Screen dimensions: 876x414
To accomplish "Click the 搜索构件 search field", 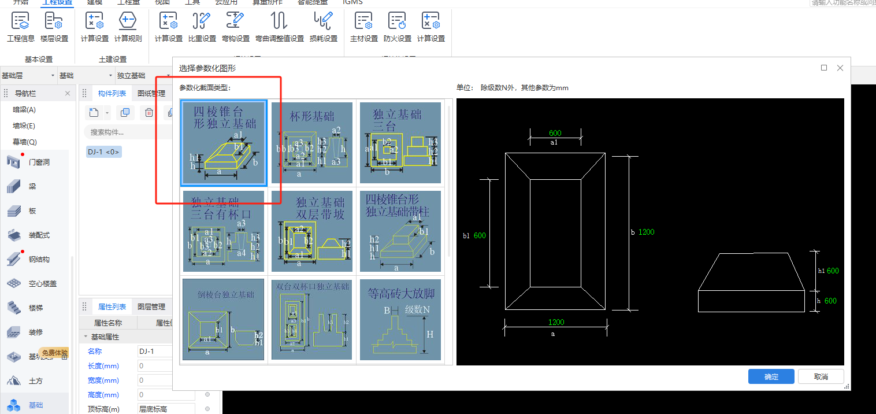I will point(127,132).
